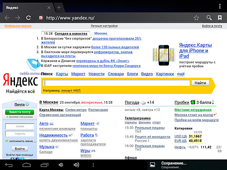This screenshot has width=227, height=170.
Task: Focus the пароль input field
Action: (20, 134)
